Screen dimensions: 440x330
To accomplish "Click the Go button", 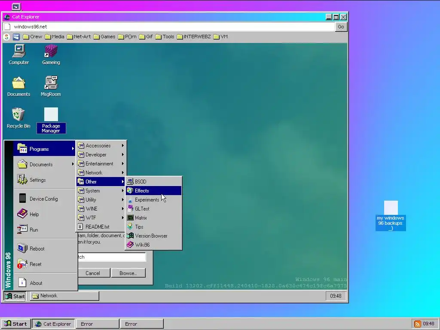I will click(x=341, y=27).
